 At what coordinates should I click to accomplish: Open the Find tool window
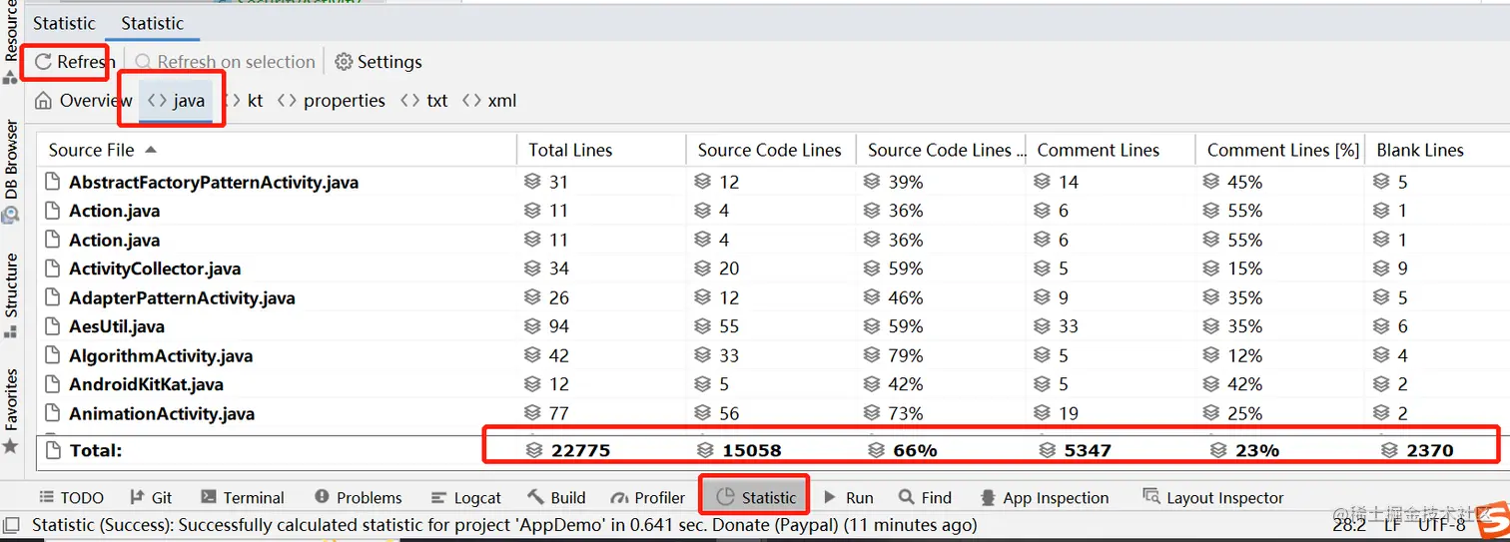point(925,497)
